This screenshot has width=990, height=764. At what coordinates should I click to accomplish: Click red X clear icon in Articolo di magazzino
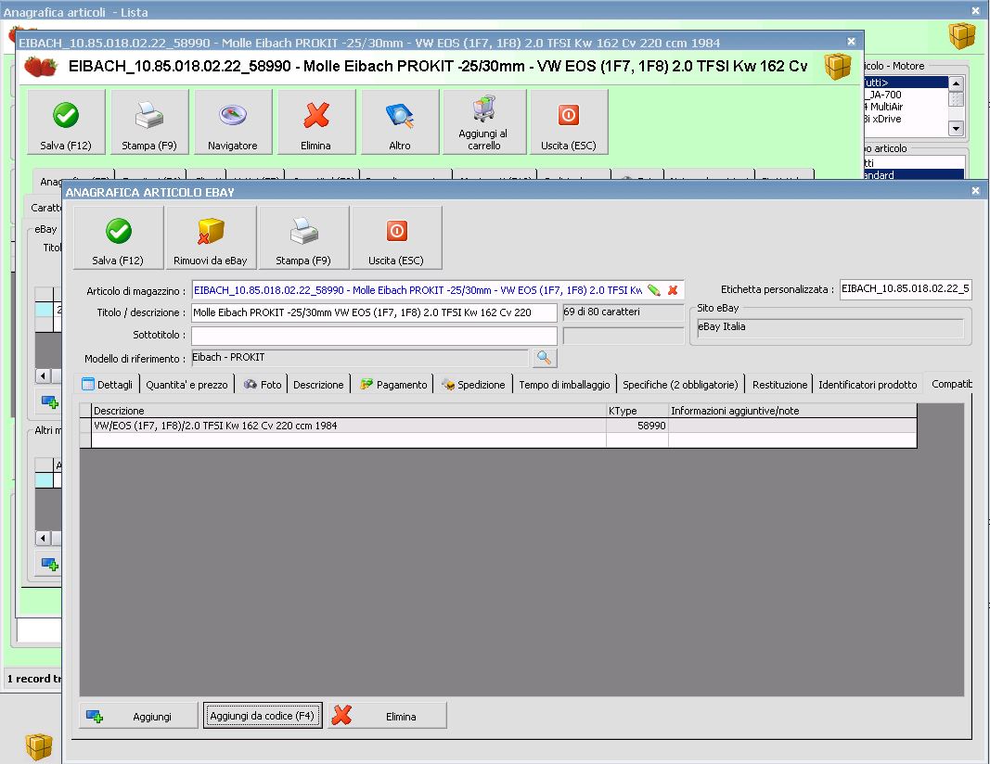673,290
